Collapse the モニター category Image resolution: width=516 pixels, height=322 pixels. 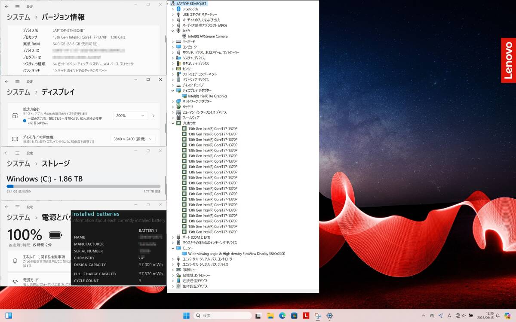click(x=173, y=248)
